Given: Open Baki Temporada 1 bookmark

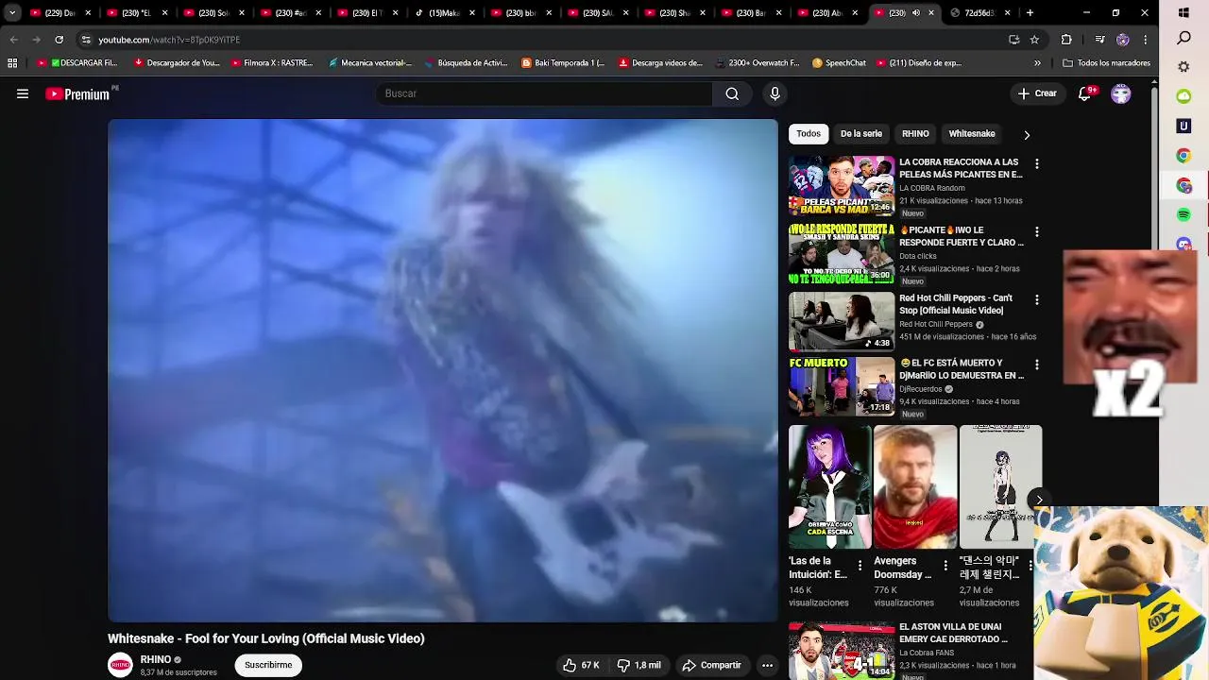Looking at the screenshot, I should [564, 63].
